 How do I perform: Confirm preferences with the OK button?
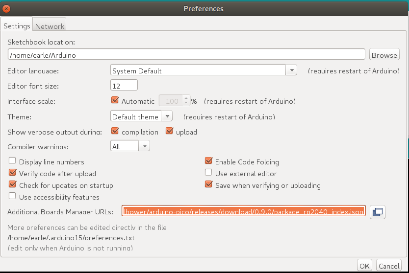(364, 266)
